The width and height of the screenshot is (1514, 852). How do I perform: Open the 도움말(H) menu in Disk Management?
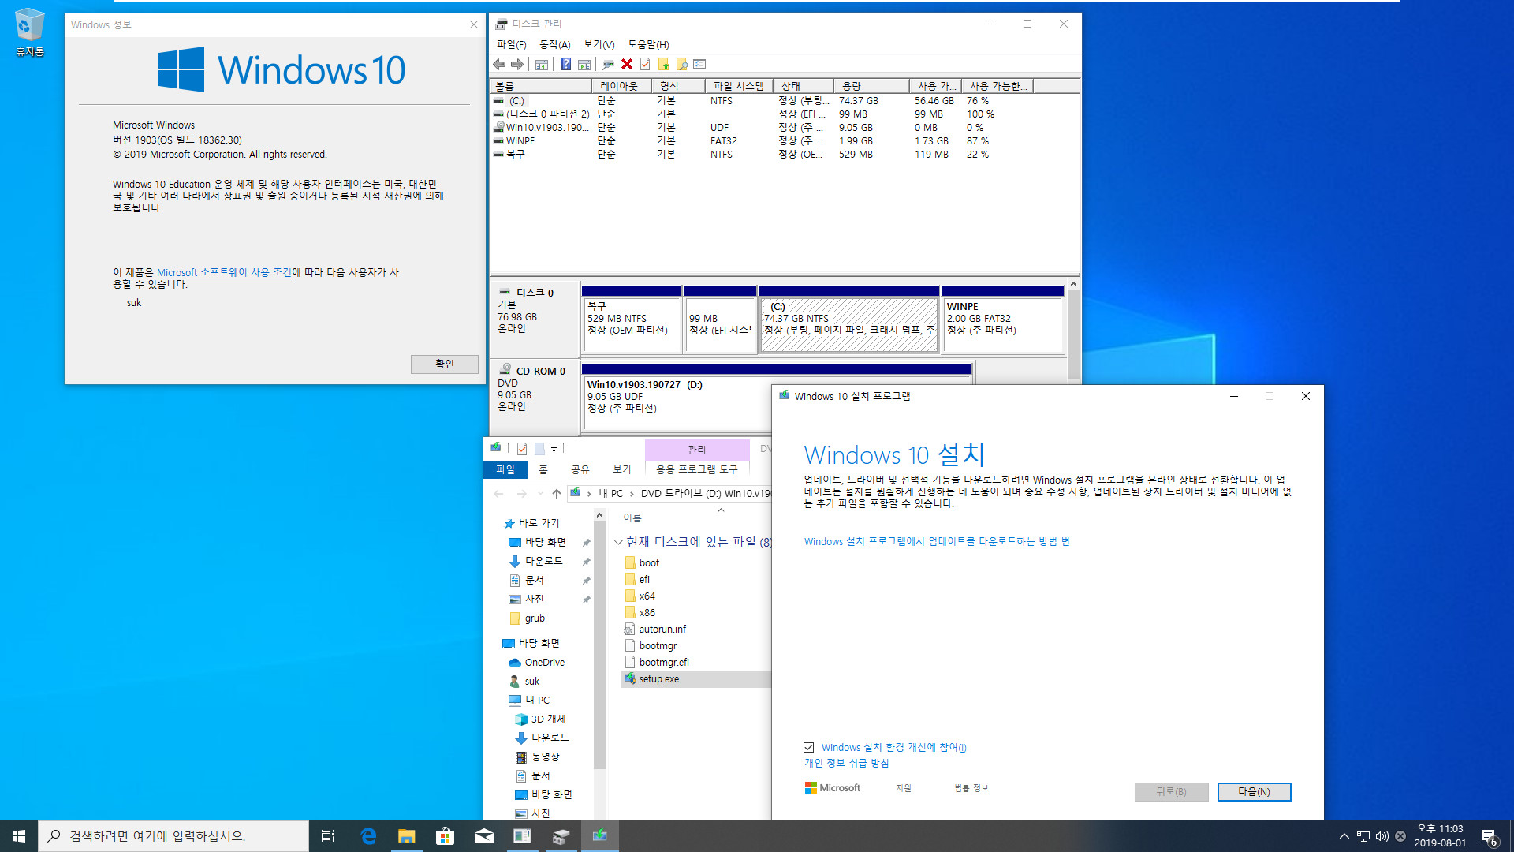pos(648,44)
